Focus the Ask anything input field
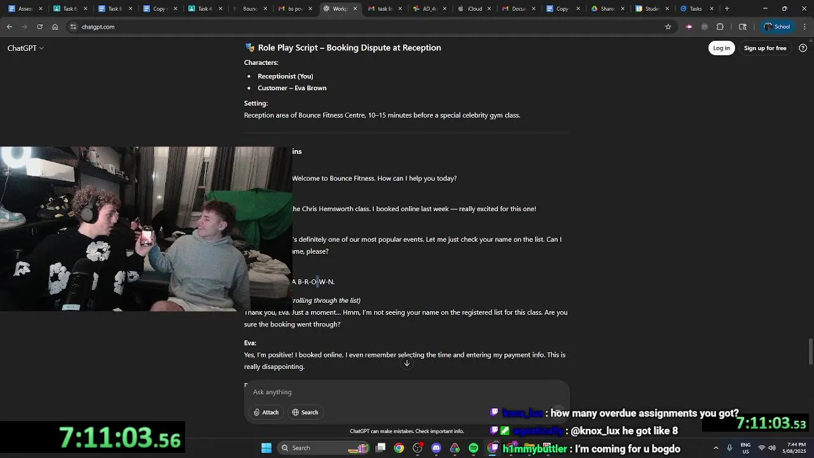 (x=407, y=392)
